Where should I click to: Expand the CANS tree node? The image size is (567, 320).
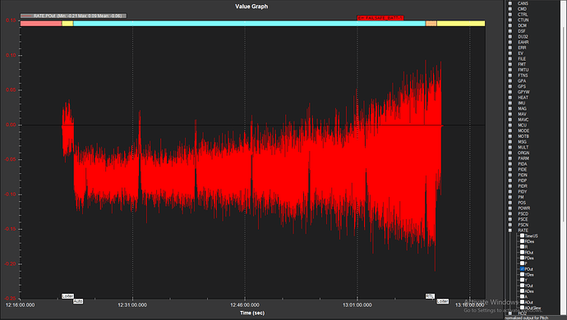[510, 3]
